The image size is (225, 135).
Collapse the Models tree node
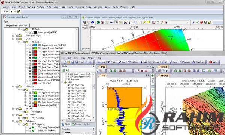(13, 108)
